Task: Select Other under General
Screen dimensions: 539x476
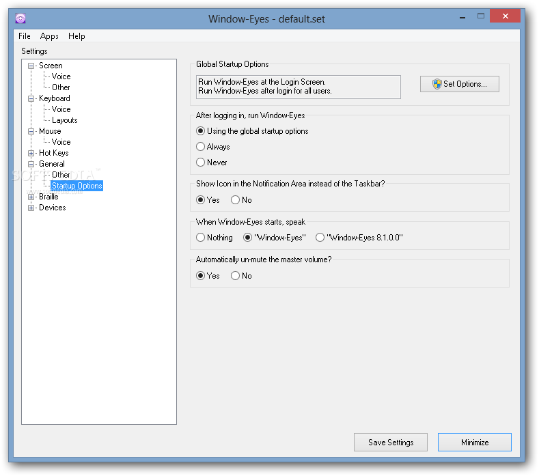Action: coord(61,175)
